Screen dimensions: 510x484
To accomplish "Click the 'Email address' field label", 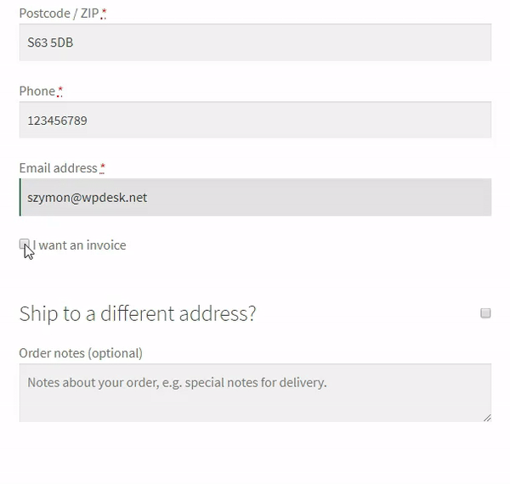I will coord(58,168).
